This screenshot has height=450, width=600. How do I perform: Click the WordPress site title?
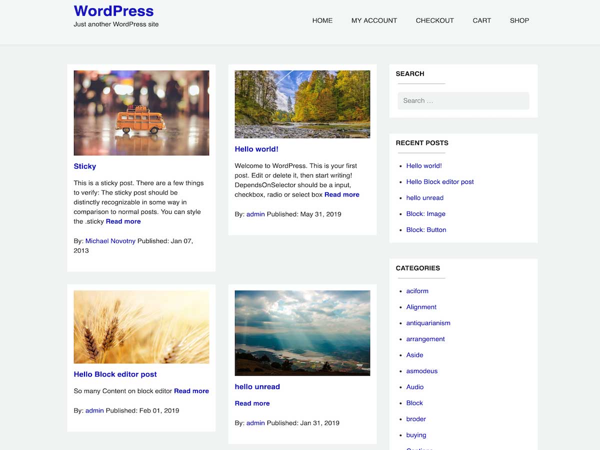point(113,11)
